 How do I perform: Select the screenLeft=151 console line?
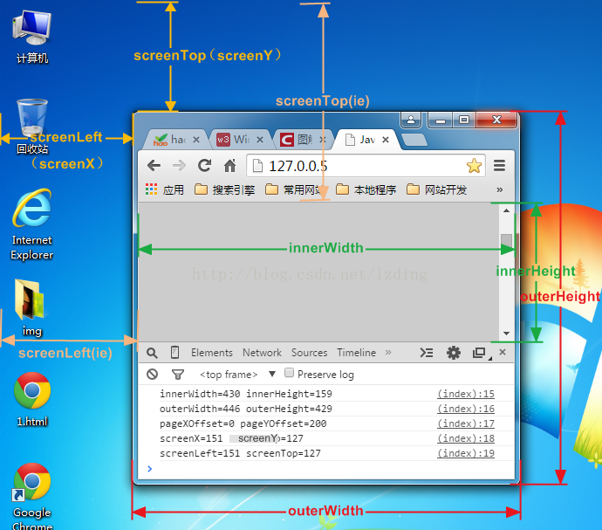(326, 453)
